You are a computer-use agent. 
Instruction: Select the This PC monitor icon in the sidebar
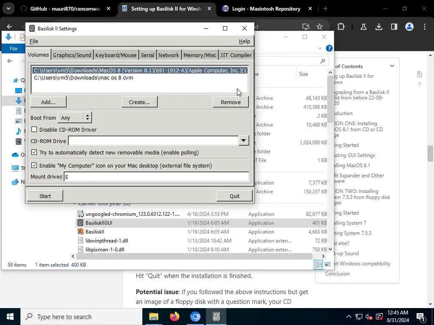(15, 168)
